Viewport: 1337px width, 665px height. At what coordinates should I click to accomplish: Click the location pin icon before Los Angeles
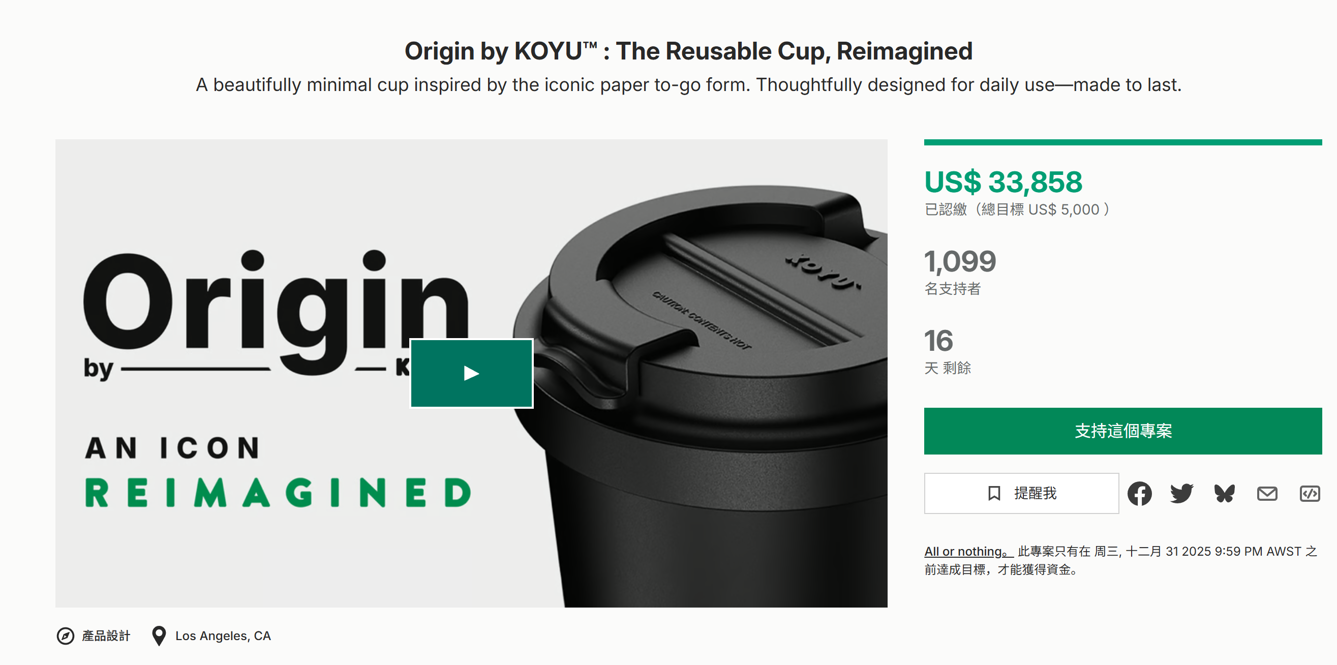tap(159, 636)
